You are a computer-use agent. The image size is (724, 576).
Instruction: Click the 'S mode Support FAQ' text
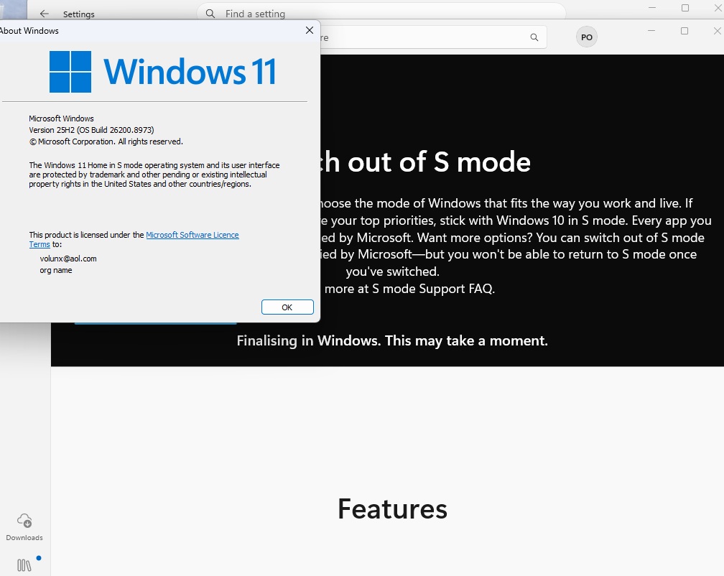tap(433, 289)
